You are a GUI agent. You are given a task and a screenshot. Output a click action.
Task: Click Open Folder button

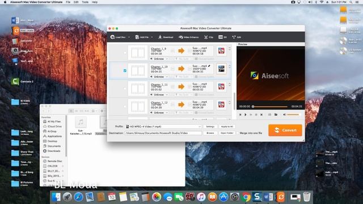pos(227,133)
